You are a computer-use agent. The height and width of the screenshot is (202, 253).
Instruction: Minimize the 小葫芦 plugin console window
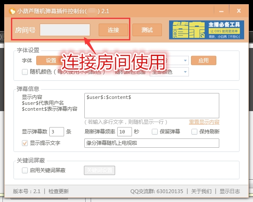click(221, 11)
